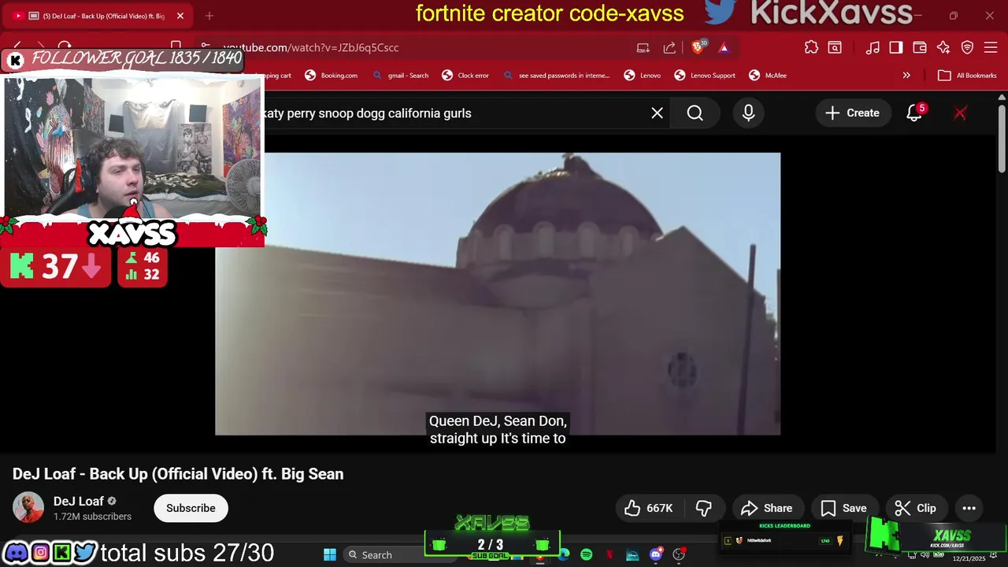Subscribe to the DeJ Loaf channel
The image size is (1008, 567).
click(x=191, y=509)
